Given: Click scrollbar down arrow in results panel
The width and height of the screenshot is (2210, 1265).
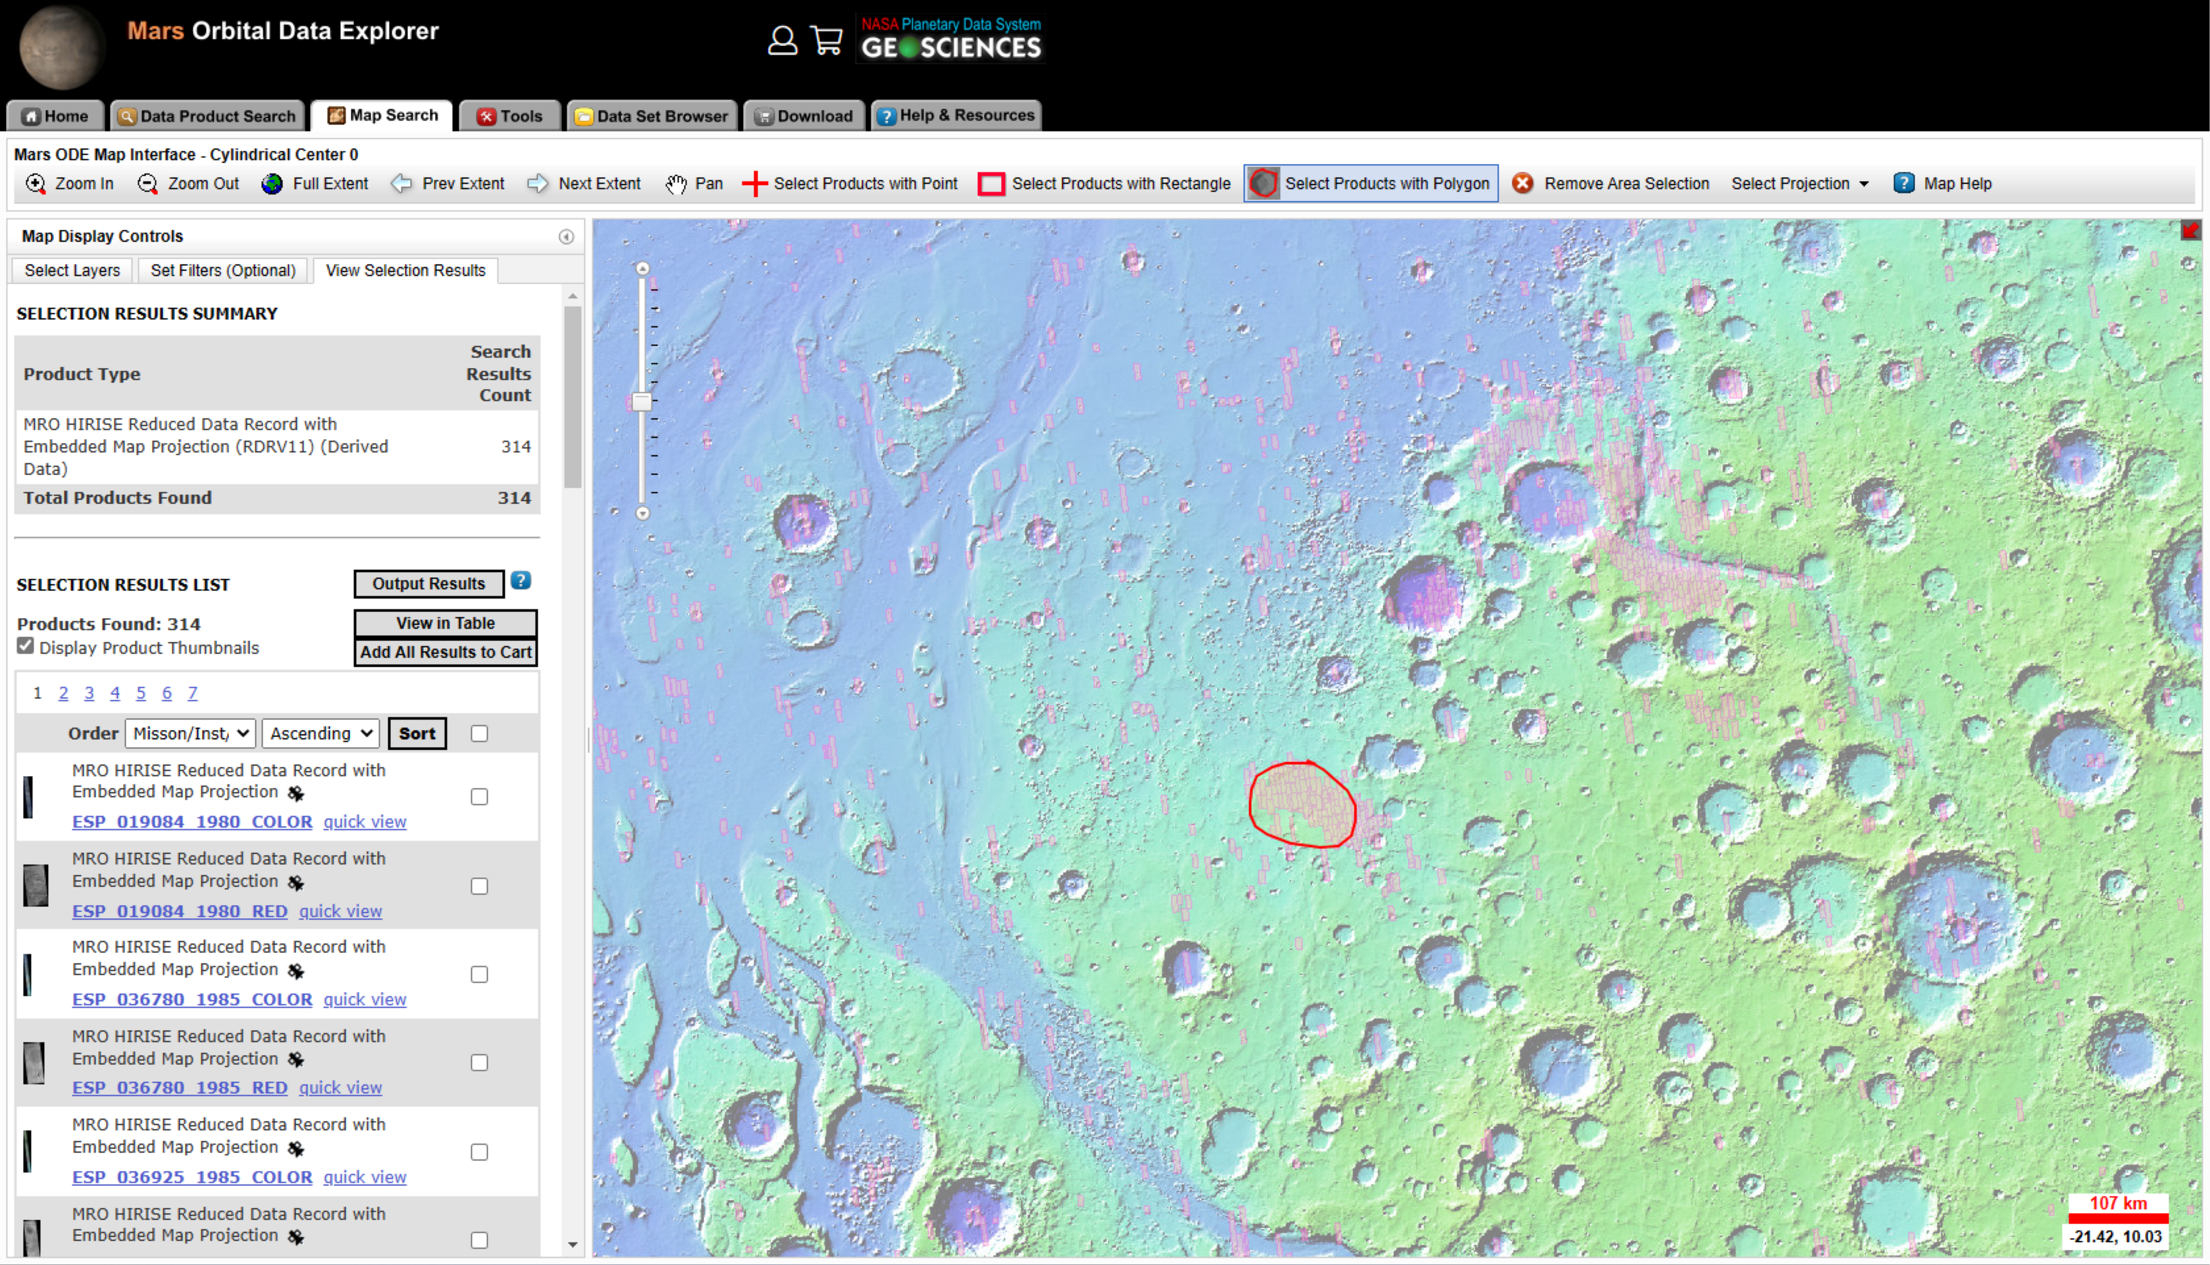Looking at the screenshot, I should pos(573,1245).
